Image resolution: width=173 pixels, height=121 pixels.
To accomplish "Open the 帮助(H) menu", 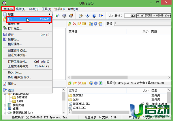I will (73, 9).
